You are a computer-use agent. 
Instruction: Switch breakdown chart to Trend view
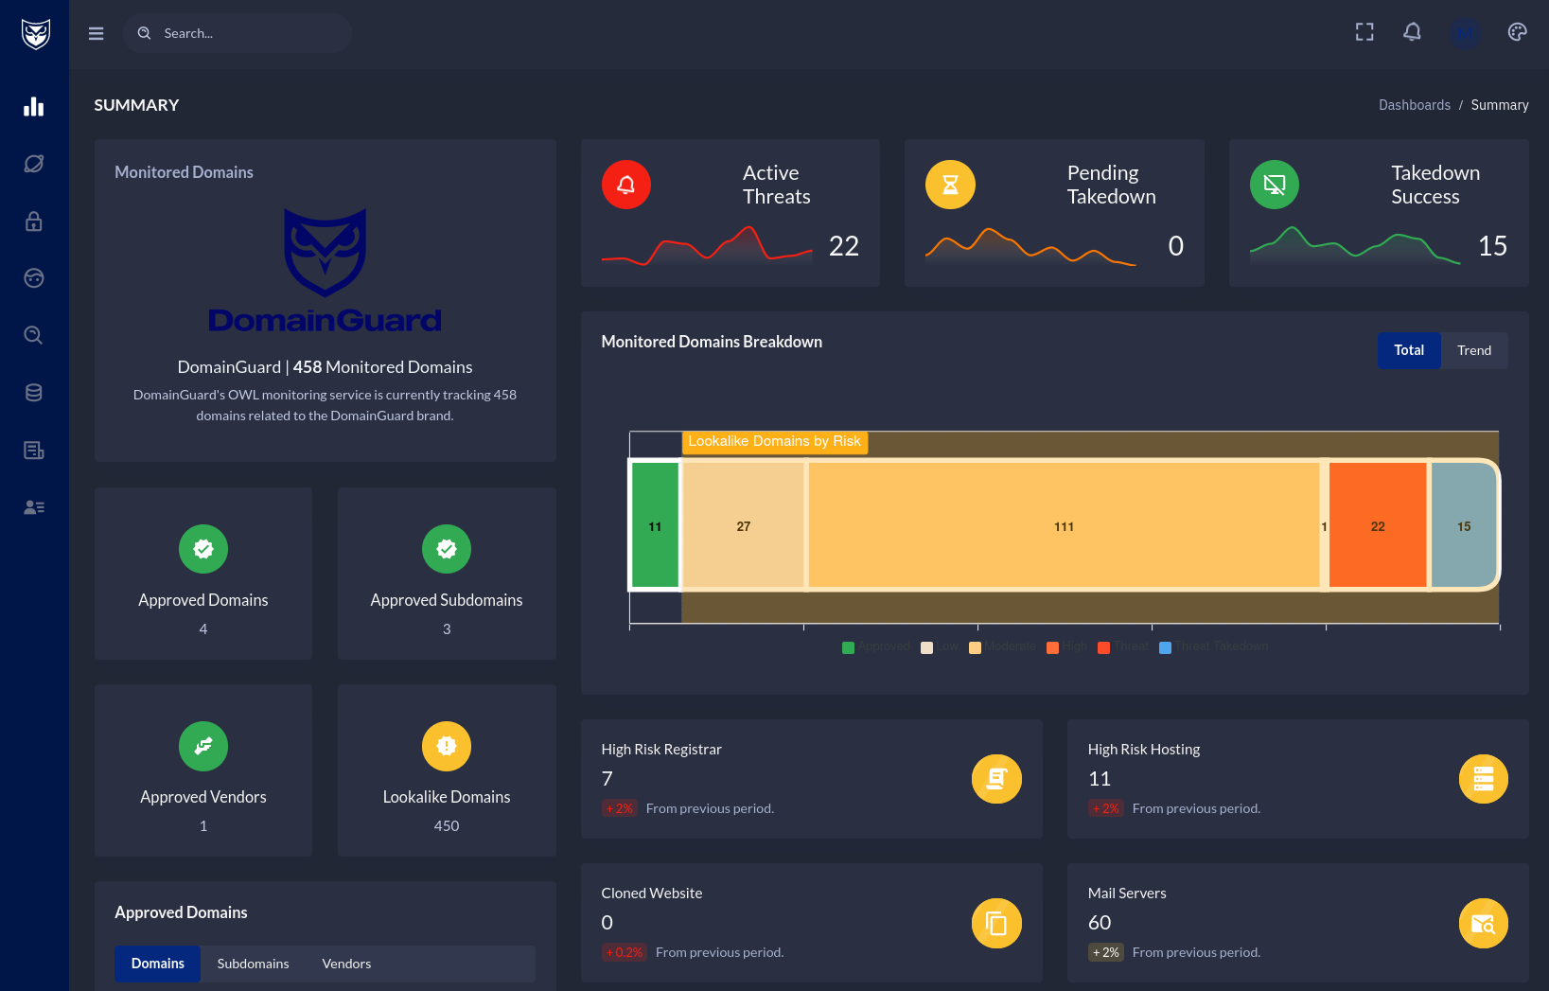pos(1474,350)
